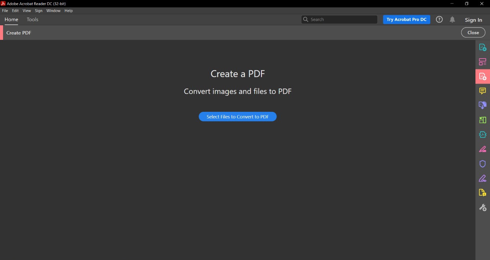490x260 pixels.
Task: Show notifications via the bell icon
Action: tap(452, 20)
